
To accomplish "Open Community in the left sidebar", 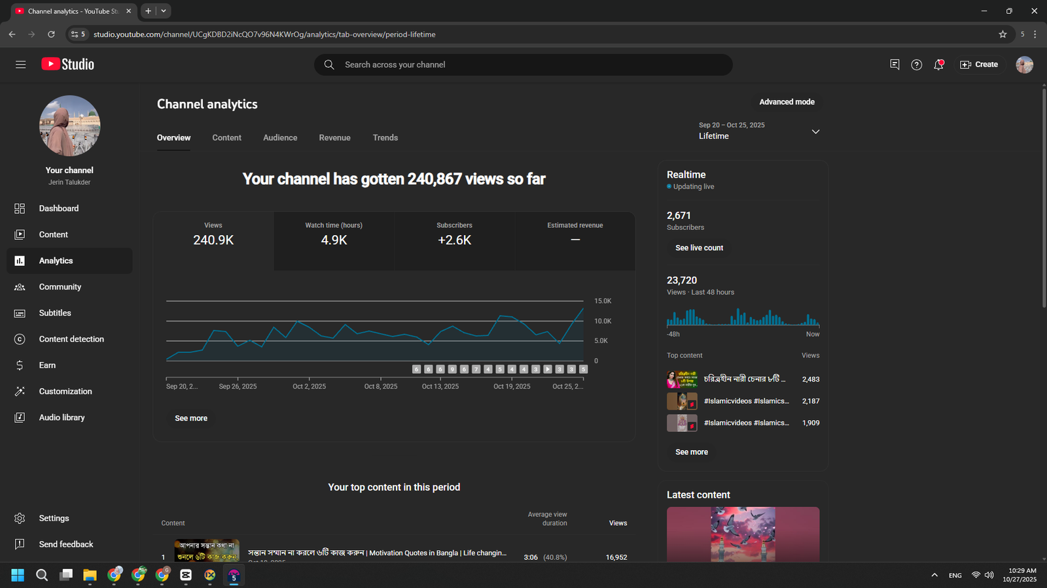I will click(x=69, y=287).
